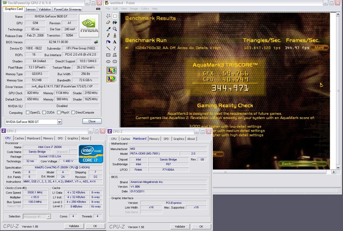Choose opaque selection option in Paint toolbox
Screen dimensions: 343x231
(112, 70)
